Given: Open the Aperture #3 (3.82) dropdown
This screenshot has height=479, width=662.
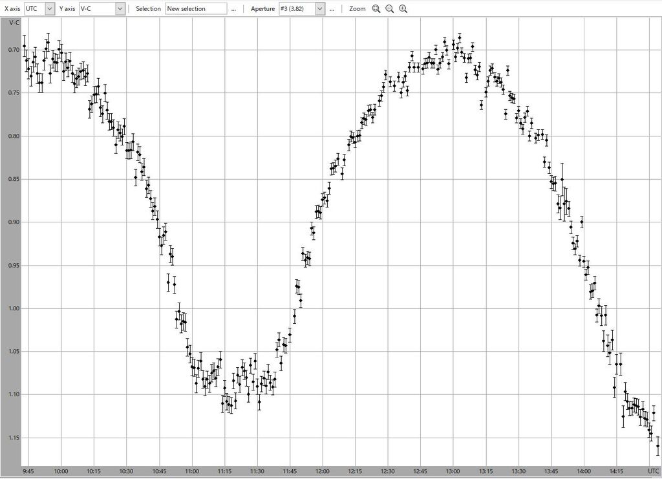Looking at the screenshot, I should 319,9.
